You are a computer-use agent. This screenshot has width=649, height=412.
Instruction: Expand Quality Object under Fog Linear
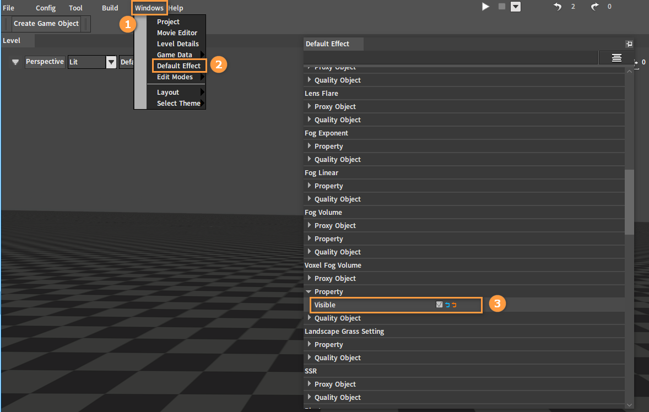coord(309,199)
